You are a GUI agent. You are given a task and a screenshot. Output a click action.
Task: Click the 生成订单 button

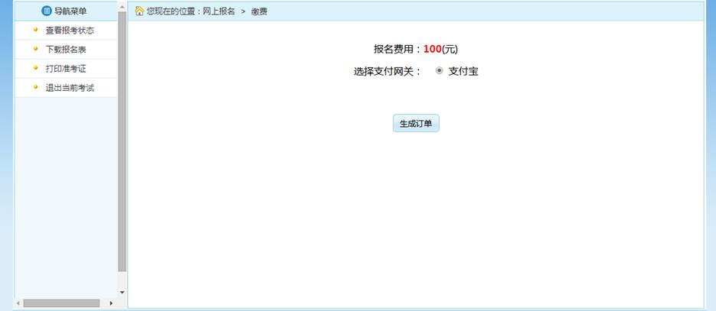click(416, 123)
